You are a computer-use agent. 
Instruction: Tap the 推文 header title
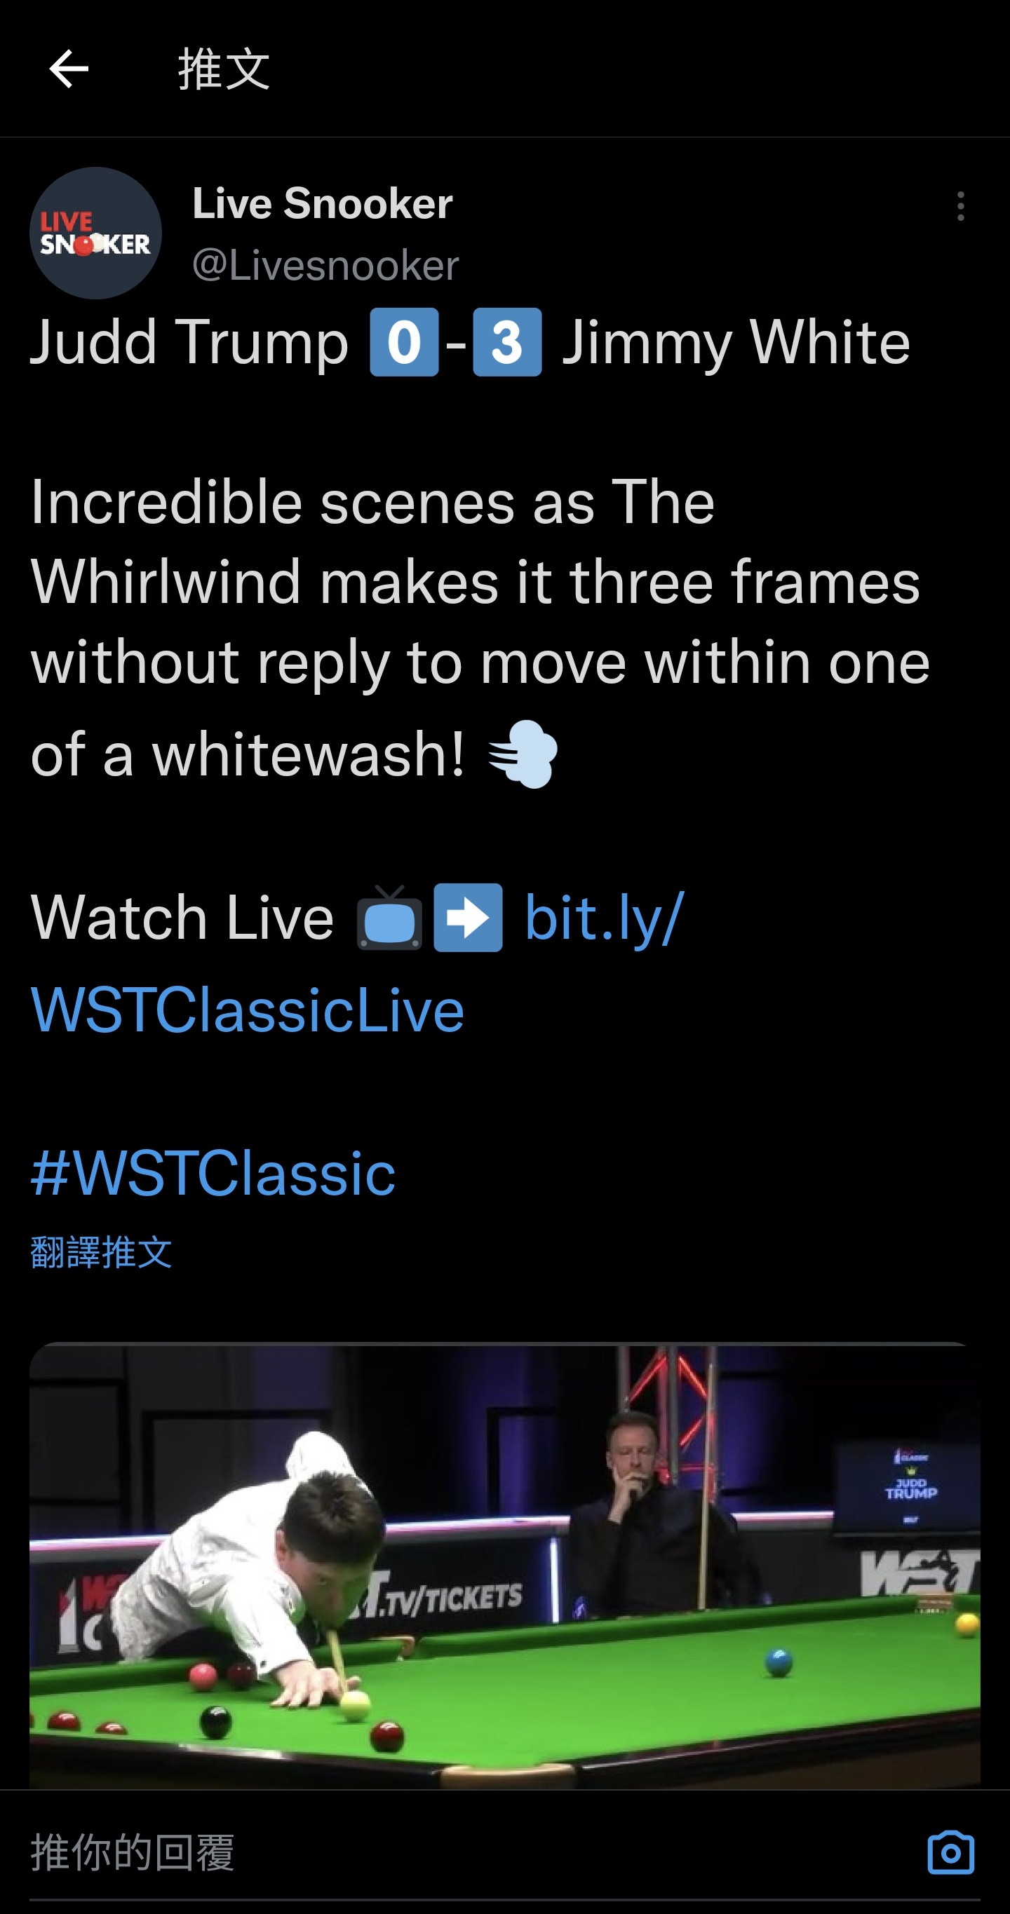pyautogui.click(x=224, y=69)
